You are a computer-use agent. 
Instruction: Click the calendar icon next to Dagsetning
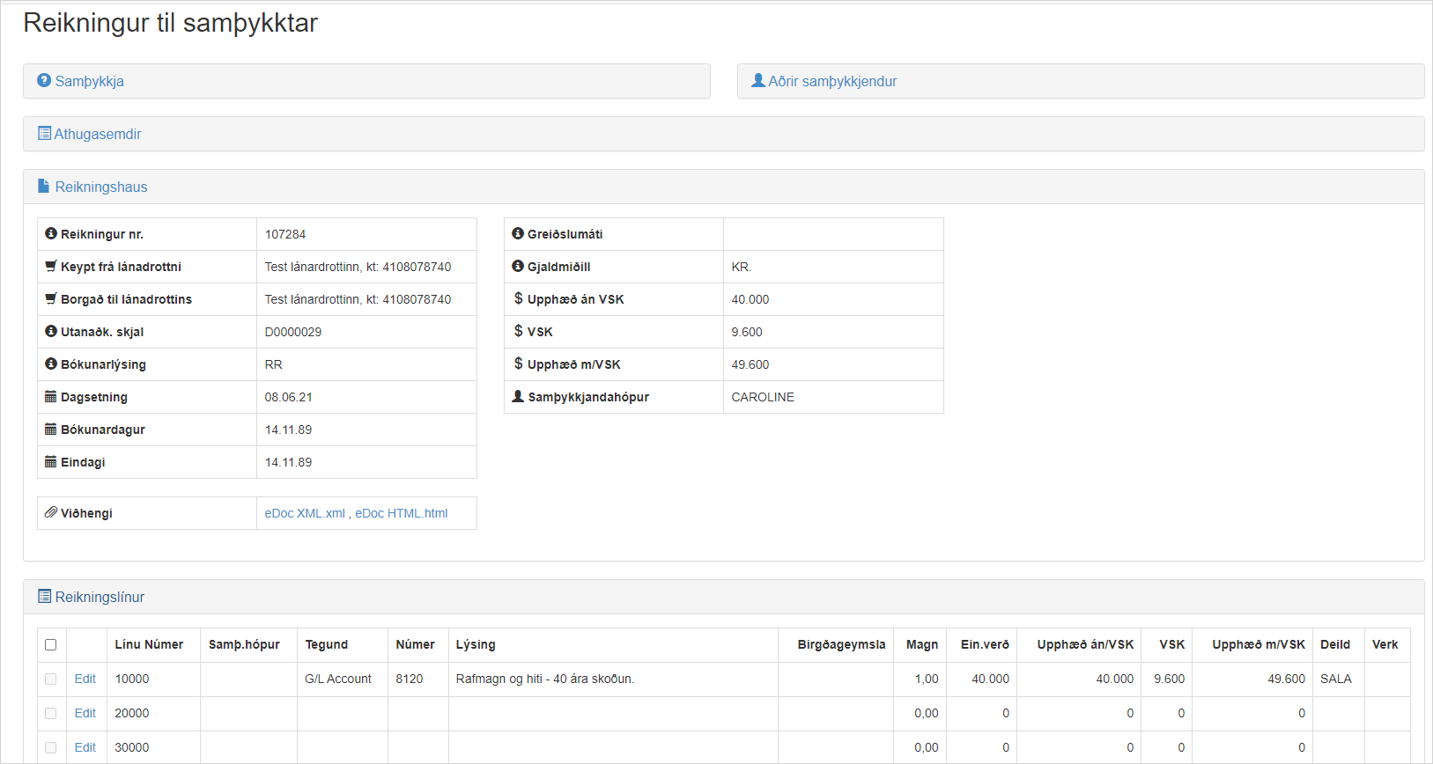click(x=51, y=397)
